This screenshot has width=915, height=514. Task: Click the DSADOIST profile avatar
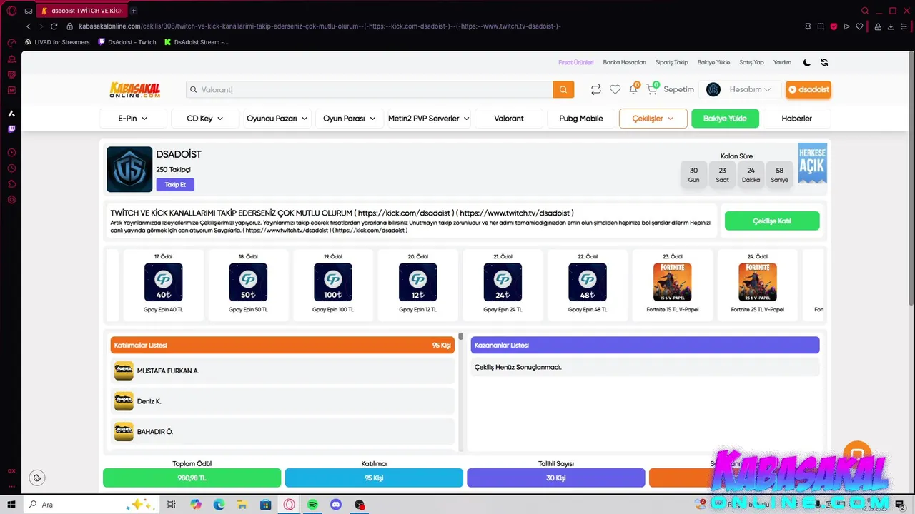[x=129, y=169]
